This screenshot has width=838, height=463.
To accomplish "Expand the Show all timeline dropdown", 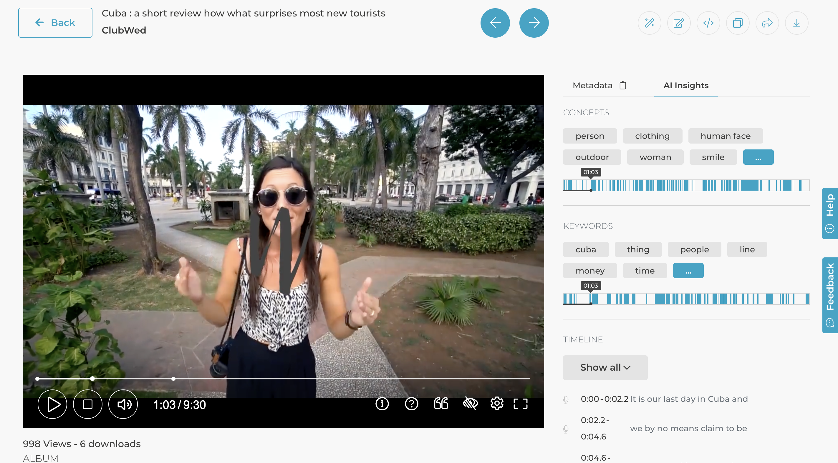I will click(x=605, y=367).
